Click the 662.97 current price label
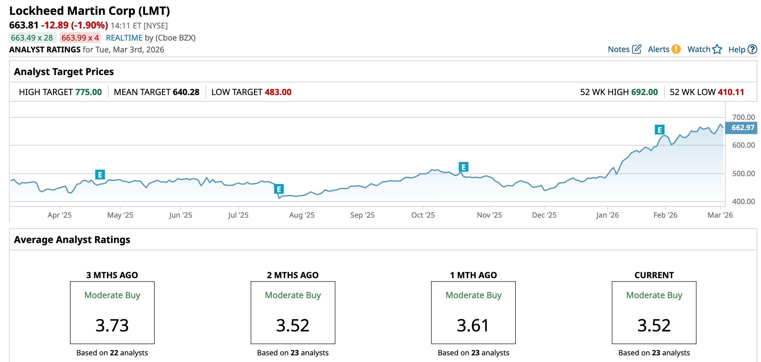Screen dimensions: 761x362 [x=743, y=128]
